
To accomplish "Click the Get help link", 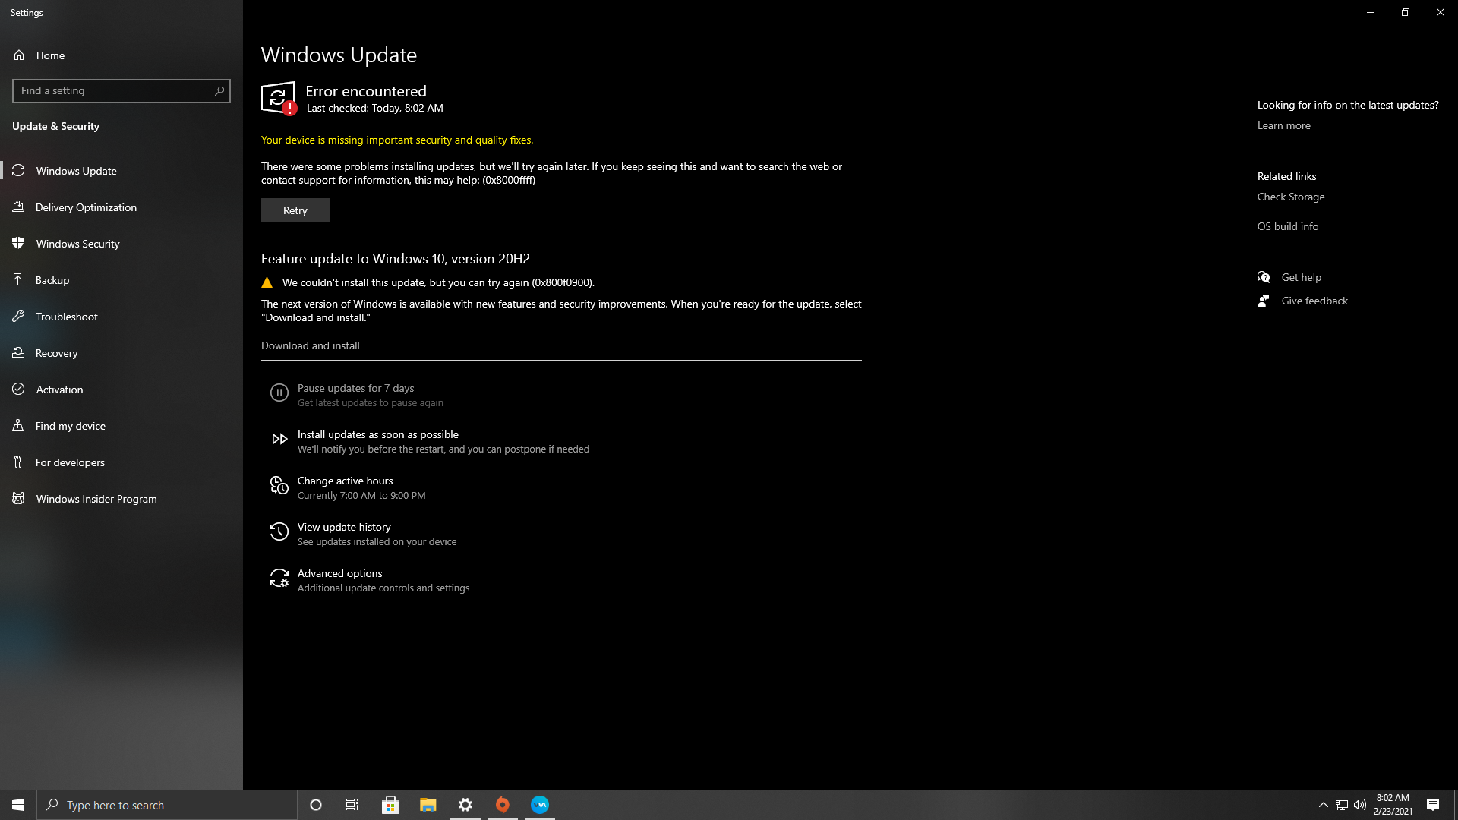I will pos(1301,277).
